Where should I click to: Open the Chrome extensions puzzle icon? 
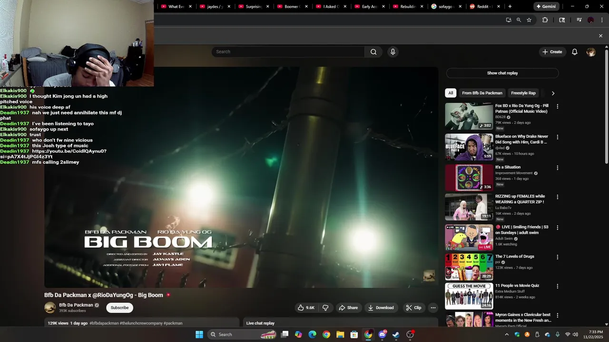(545, 20)
